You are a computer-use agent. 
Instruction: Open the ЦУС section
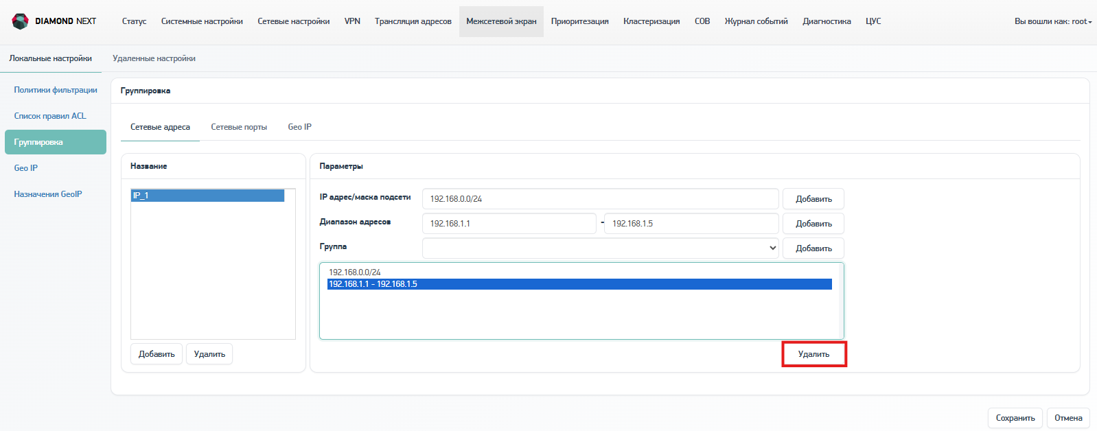[x=873, y=21]
